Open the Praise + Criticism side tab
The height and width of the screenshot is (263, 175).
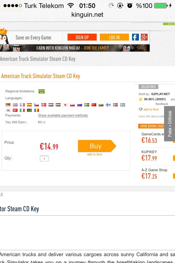pyautogui.click(x=170, y=124)
